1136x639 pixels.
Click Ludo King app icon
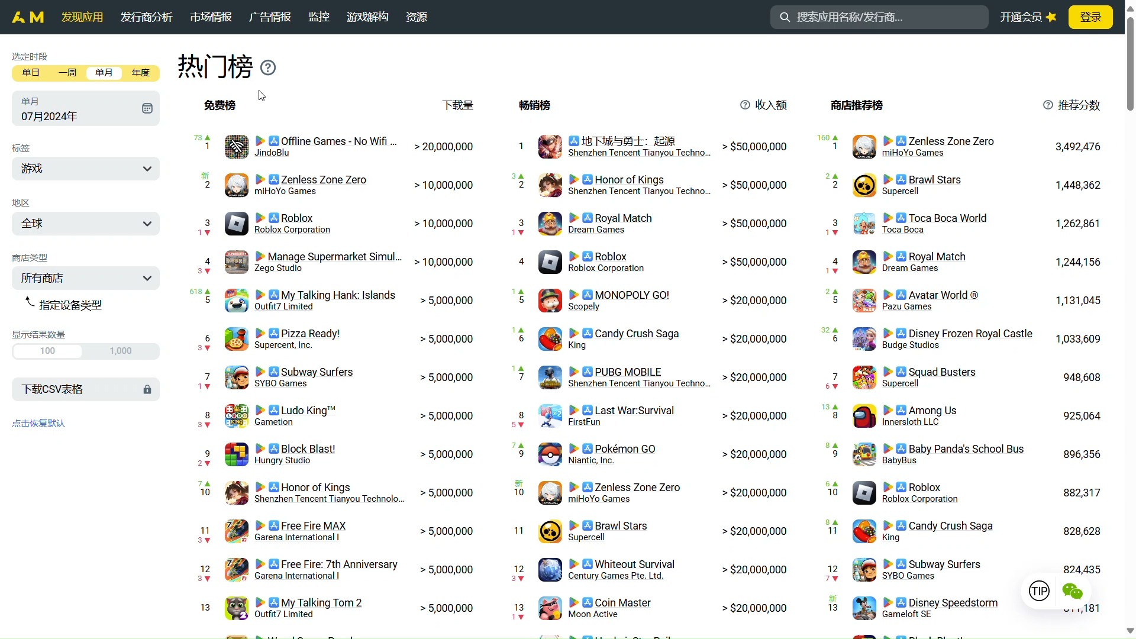tap(237, 416)
